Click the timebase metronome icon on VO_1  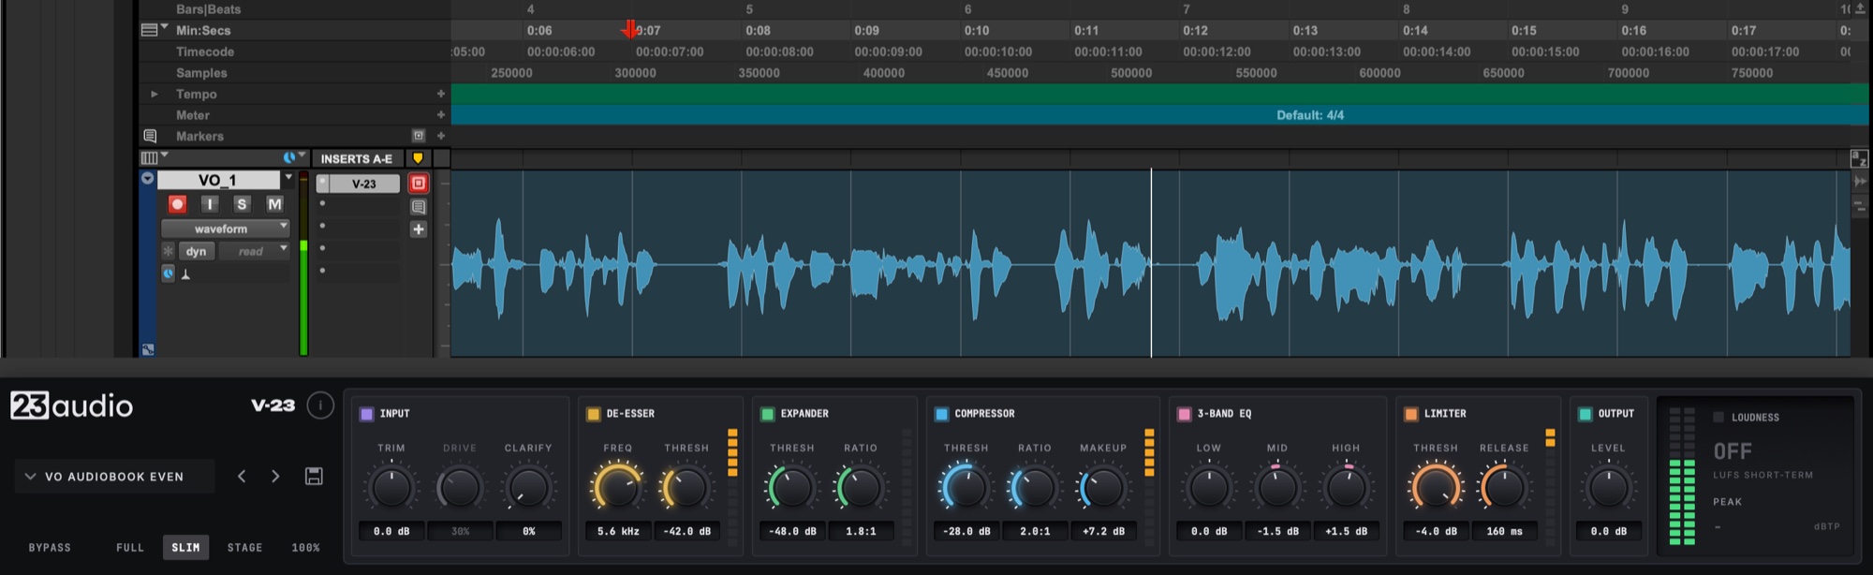coord(185,274)
